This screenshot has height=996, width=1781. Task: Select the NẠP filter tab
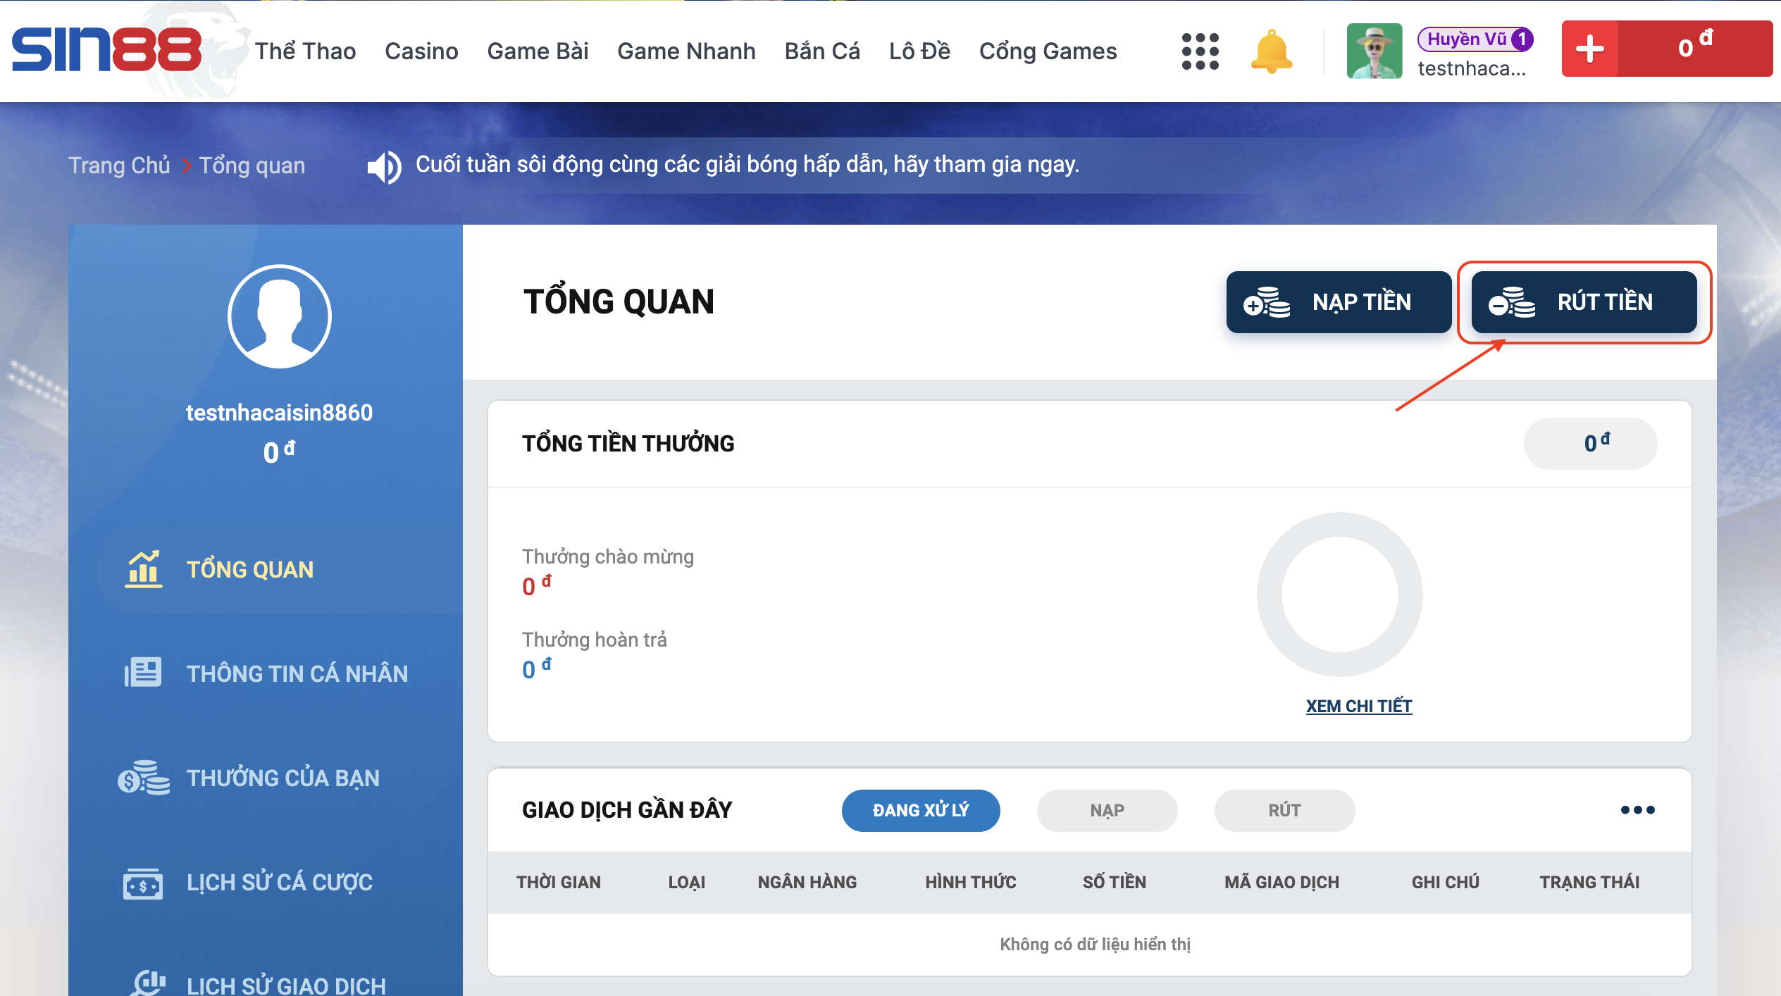point(1107,810)
